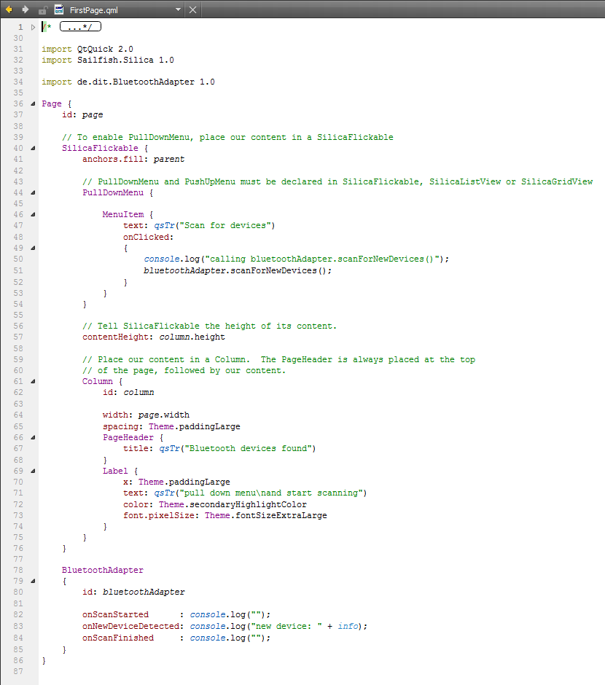Place cursor on 'import QtQuick 2.0'

pyautogui.click(x=87, y=49)
